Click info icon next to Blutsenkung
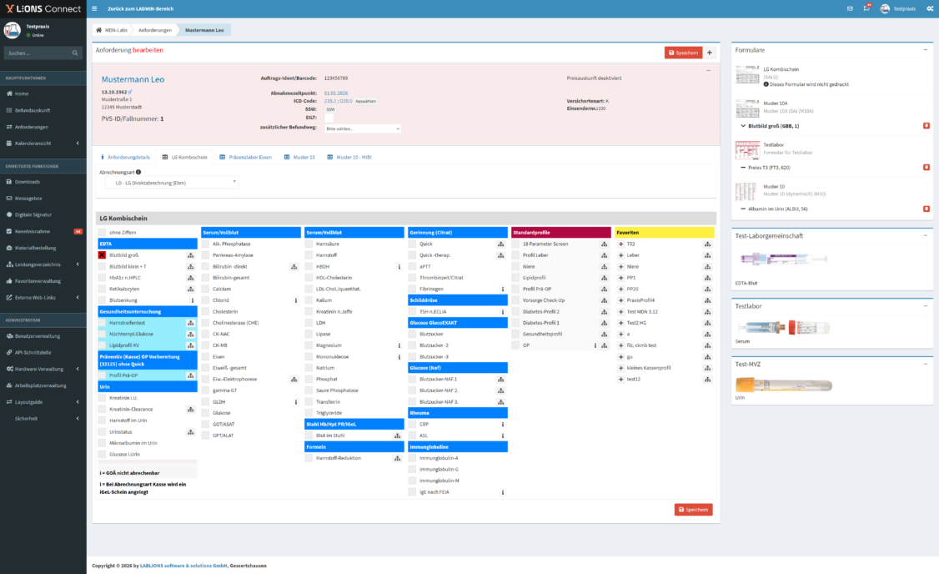 coord(193,300)
